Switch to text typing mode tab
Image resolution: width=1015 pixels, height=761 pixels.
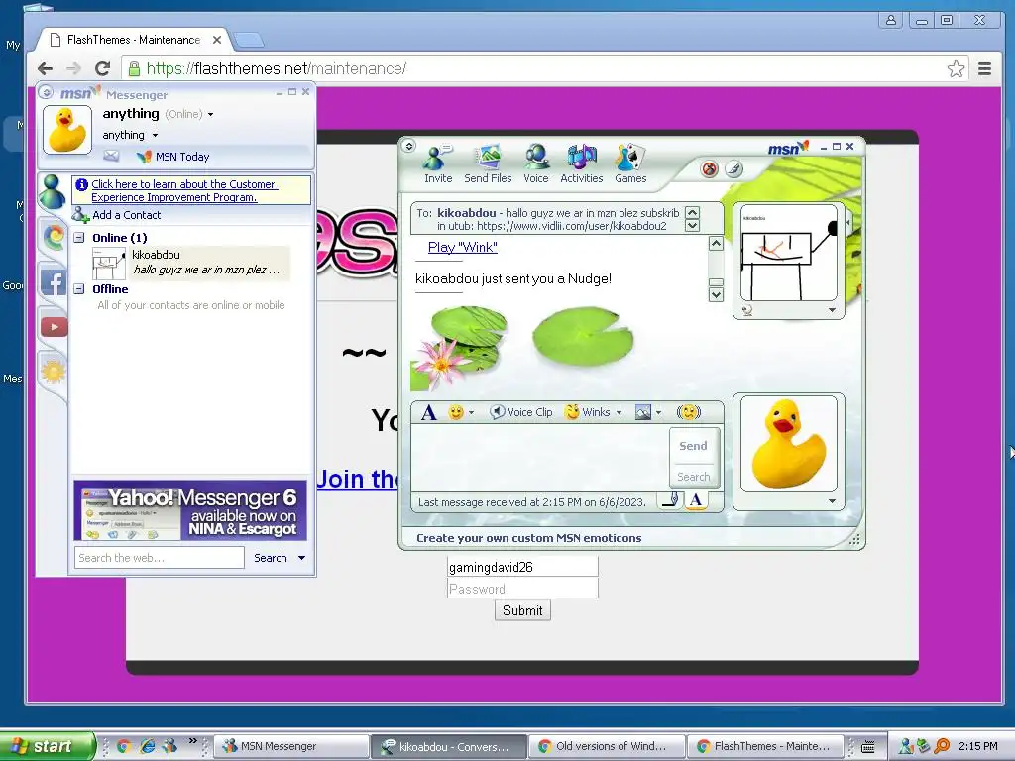point(696,500)
